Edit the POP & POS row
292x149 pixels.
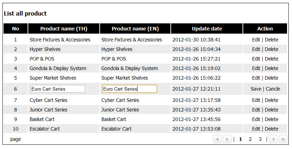point(256,59)
